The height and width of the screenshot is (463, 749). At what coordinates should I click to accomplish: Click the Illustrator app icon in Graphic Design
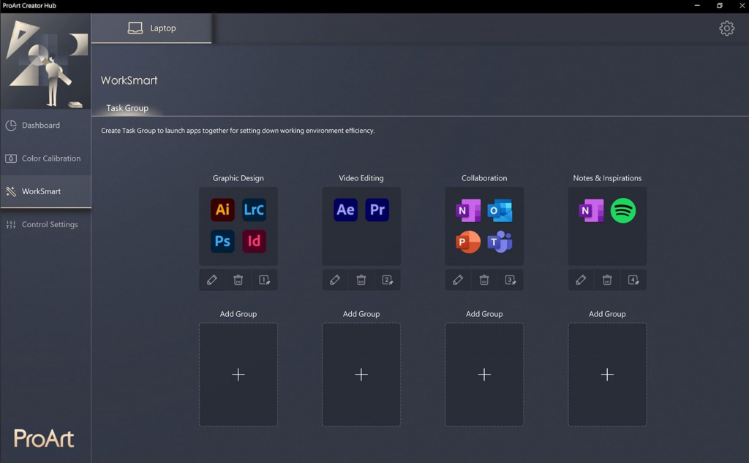[x=222, y=210]
